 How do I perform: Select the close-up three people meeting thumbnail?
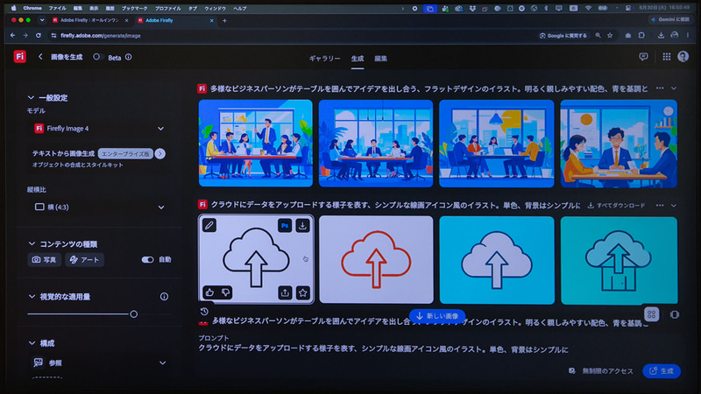tap(619, 144)
